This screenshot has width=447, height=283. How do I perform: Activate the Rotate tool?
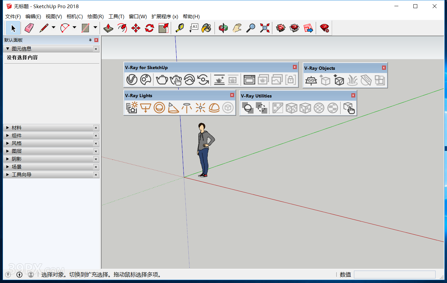tap(150, 28)
